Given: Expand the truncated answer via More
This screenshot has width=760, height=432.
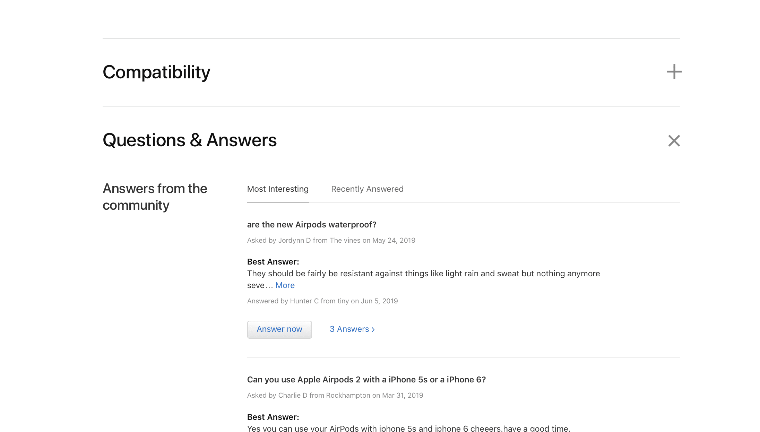Looking at the screenshot, I should pyautogui.click(x=285, y=285).
